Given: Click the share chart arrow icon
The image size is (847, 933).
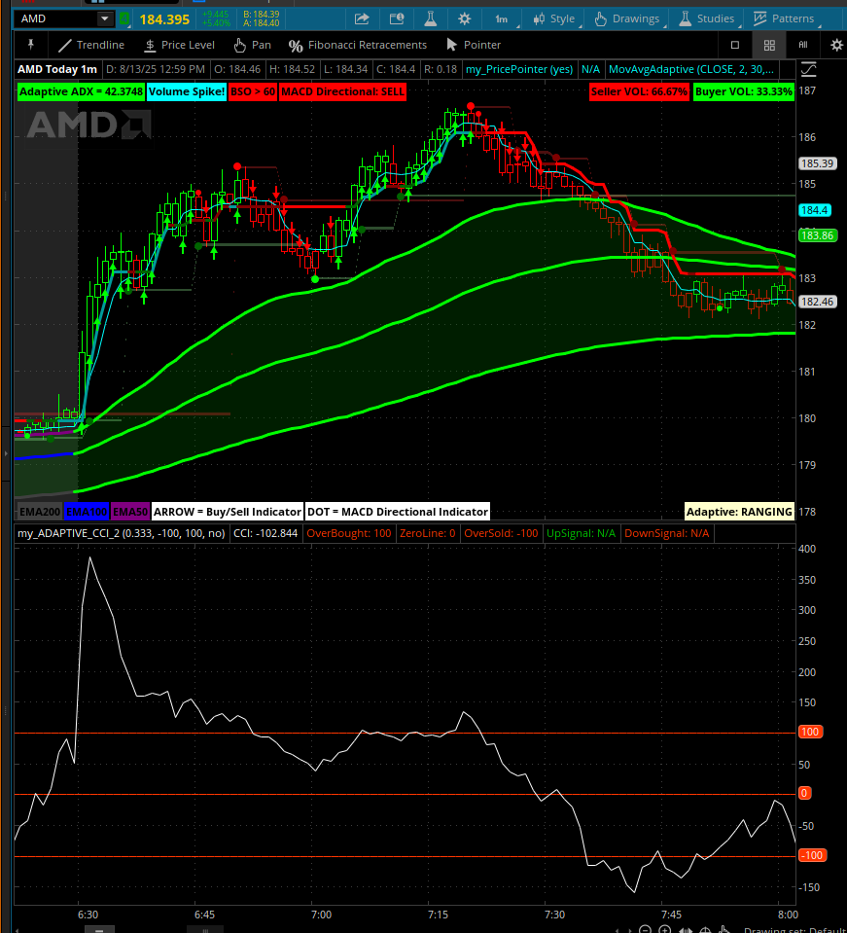Looking at the screenshot, I should 362,18.
